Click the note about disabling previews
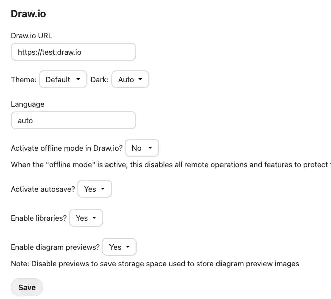 (155, 263)
